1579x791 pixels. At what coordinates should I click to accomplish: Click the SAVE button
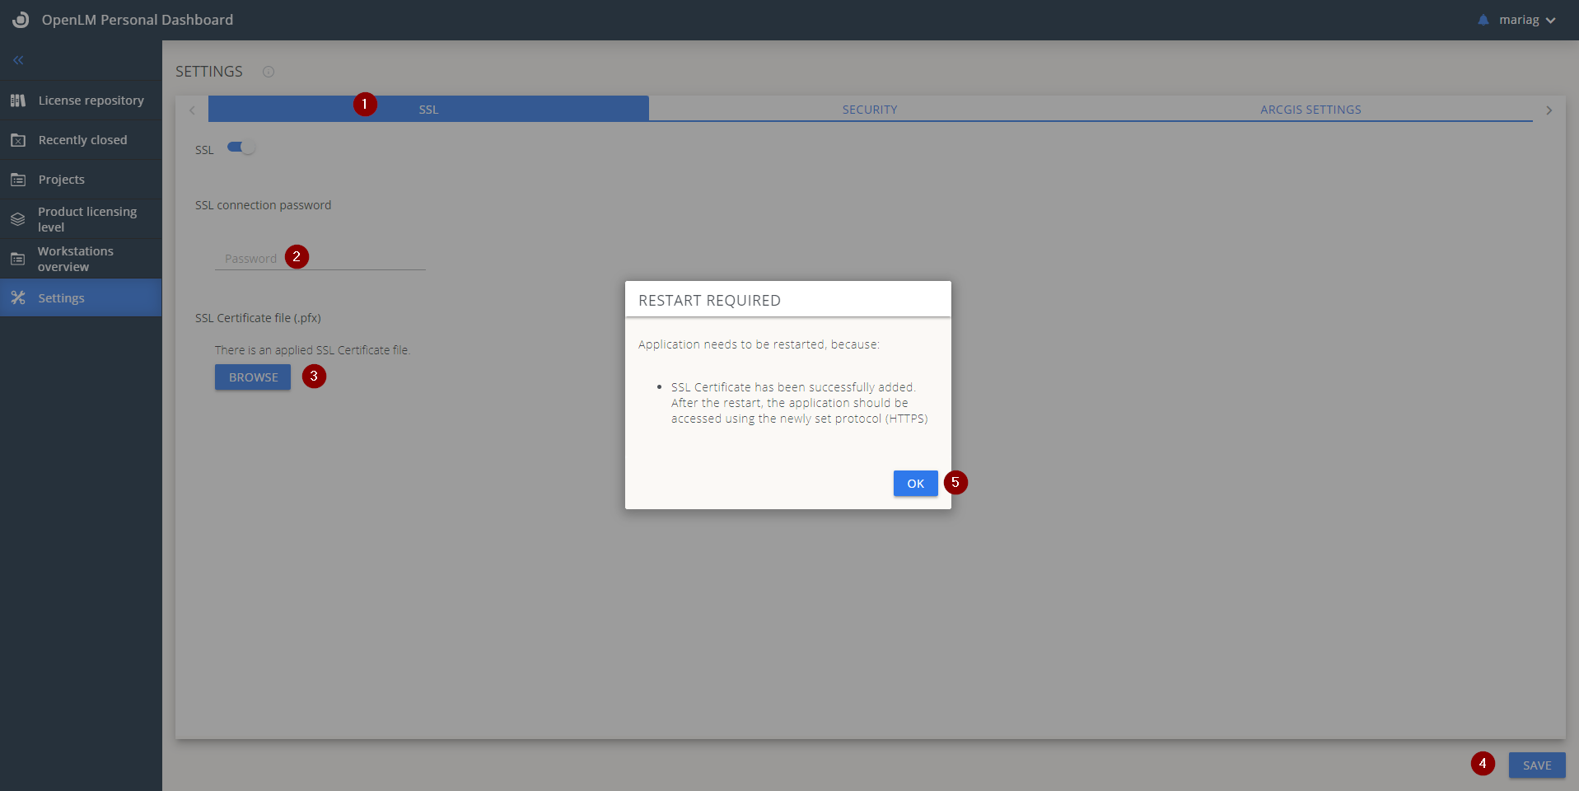(1535, 765)
